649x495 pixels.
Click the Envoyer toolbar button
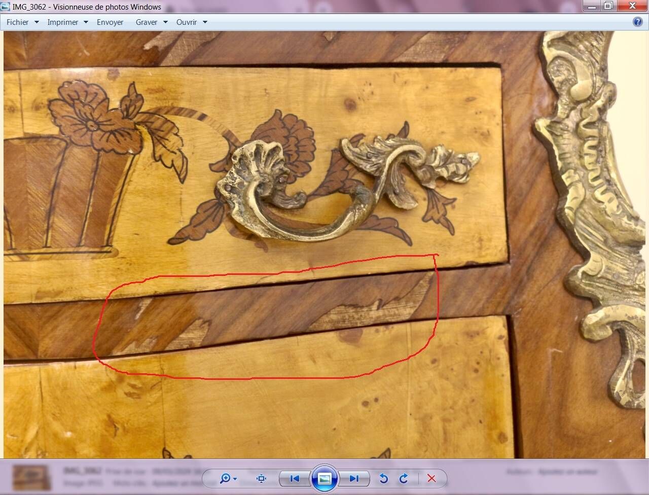[110, 22]
